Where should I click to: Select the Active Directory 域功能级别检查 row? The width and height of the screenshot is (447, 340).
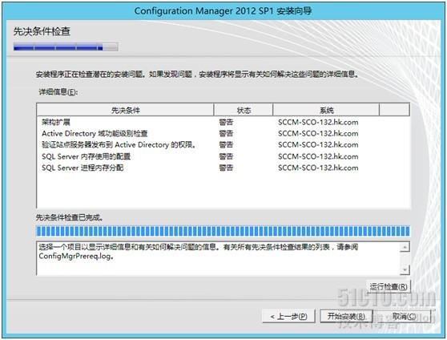[x=223, y=134]
